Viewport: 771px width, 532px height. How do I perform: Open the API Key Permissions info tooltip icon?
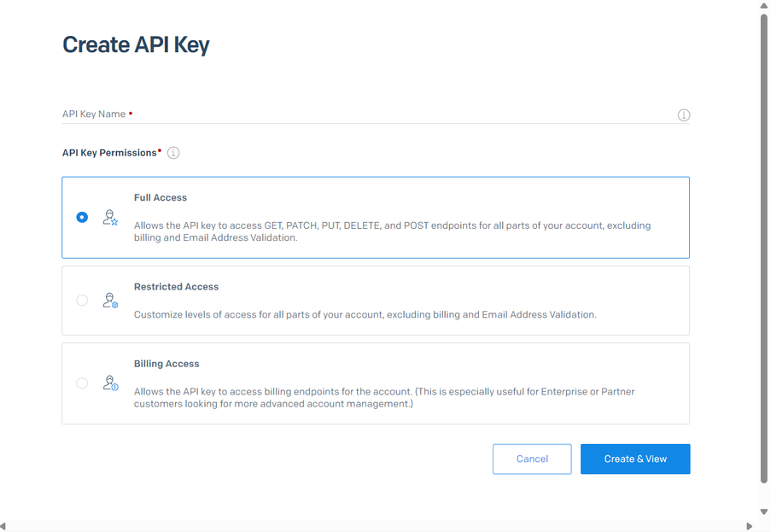(173, 152)
